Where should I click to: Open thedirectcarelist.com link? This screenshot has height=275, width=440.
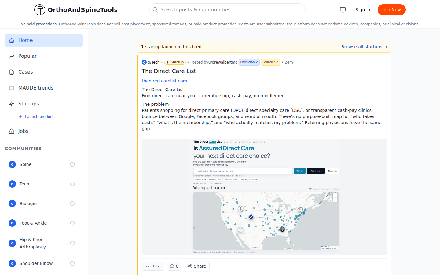(x=164, y=81)
